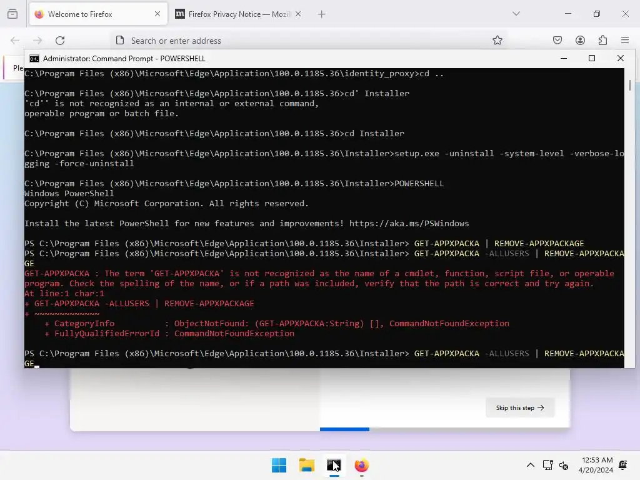This screenshot has height=480, width=640.
Task: Open Firefox View icon in tab strip
Action: pos(12,14)
